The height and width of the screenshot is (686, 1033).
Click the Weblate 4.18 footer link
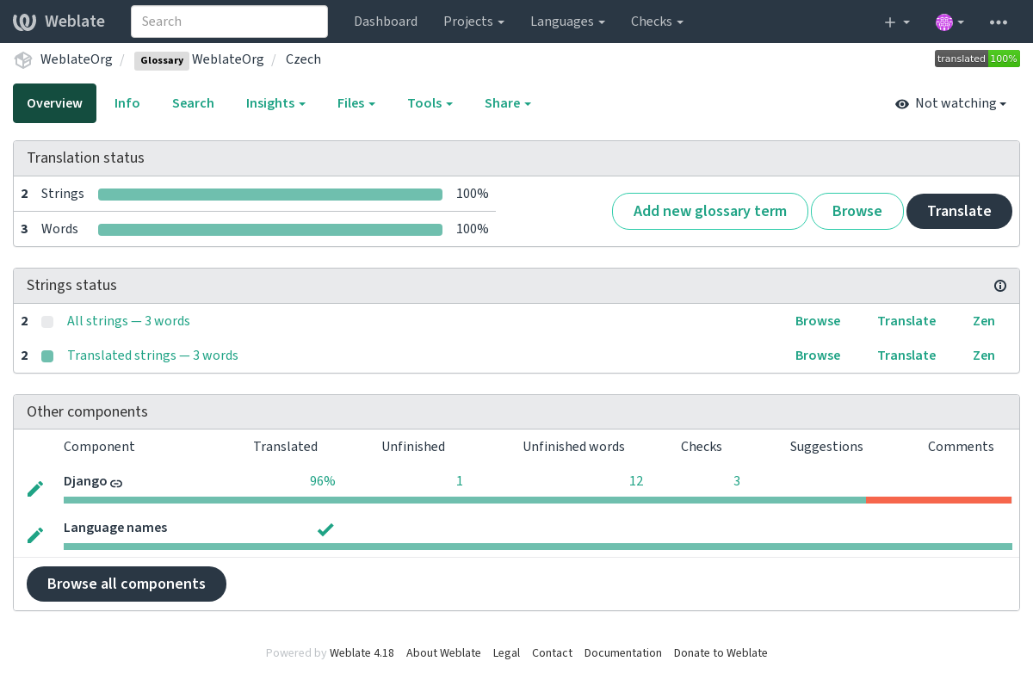[x=362, y=653]
